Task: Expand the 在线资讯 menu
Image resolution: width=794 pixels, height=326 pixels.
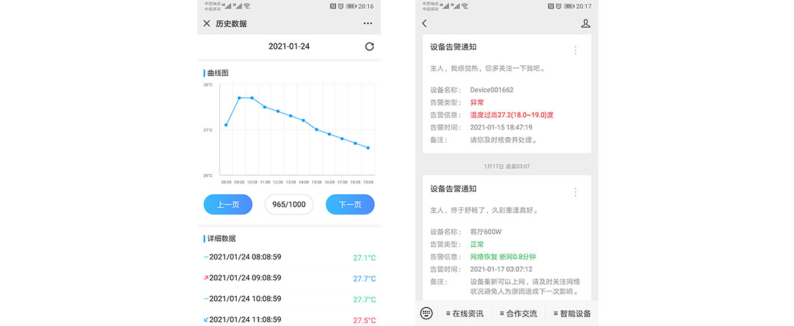Action: tap(464, 314)
